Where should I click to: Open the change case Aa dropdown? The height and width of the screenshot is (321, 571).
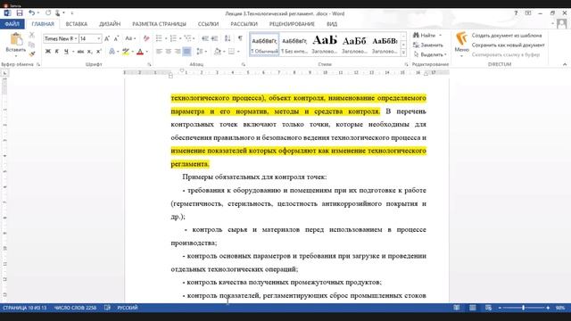(x=130, y=38)
